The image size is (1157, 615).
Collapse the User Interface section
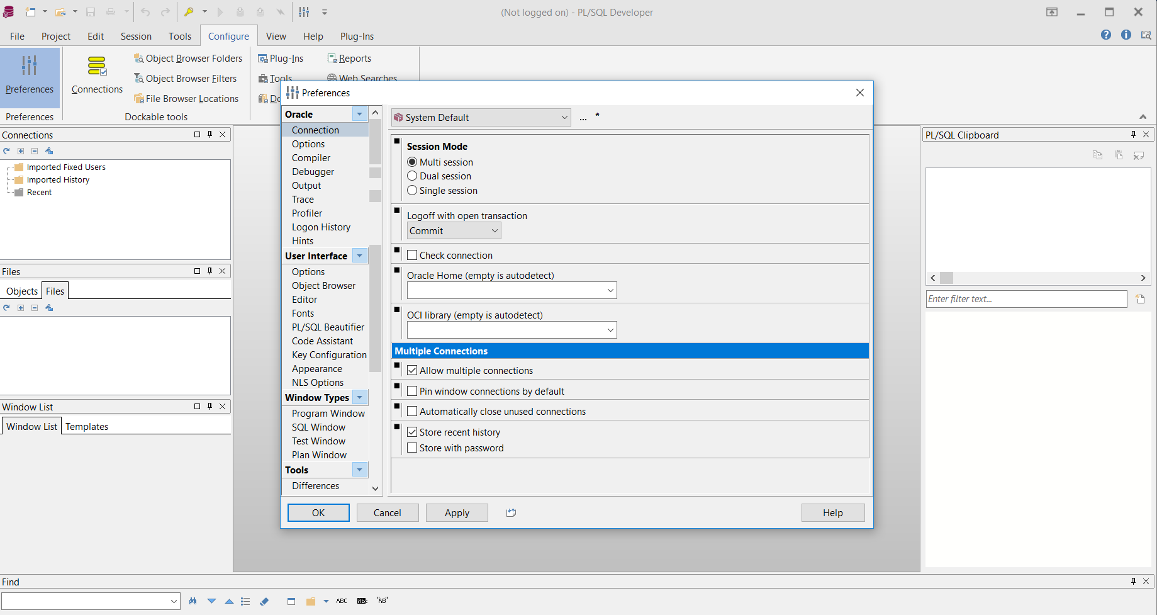[359, 256]
